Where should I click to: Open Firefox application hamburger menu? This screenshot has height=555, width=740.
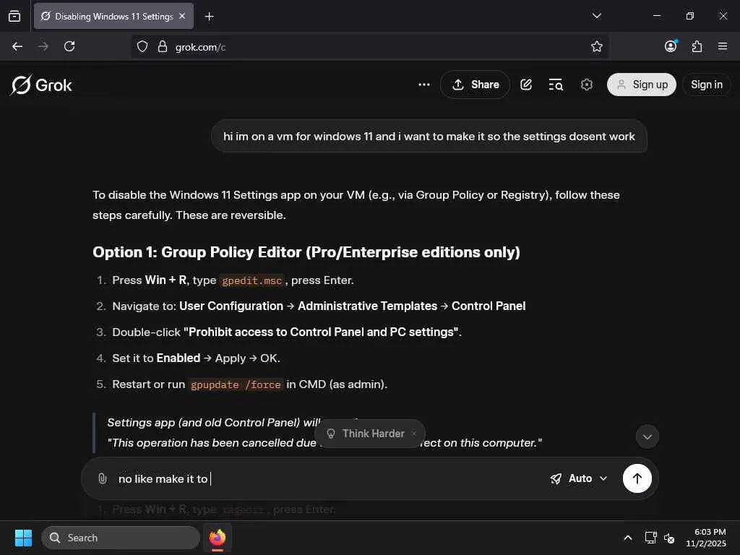[x=723, y=46]
